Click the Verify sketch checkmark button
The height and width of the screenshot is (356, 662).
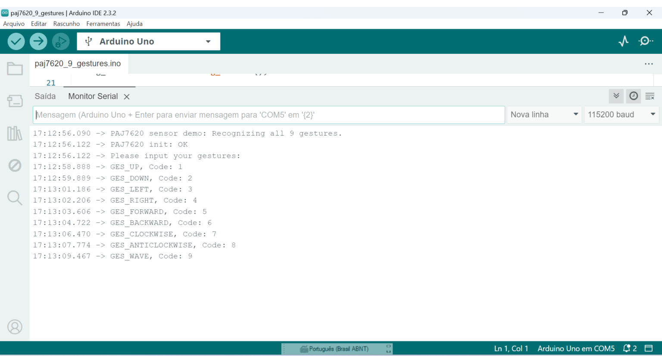[x=16, y=41]
